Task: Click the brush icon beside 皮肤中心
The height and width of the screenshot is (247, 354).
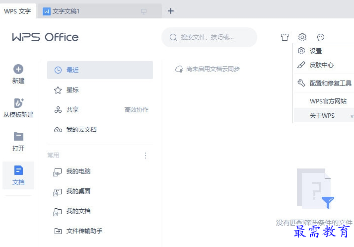Action: pyautogui.click(x=301, y=65)
